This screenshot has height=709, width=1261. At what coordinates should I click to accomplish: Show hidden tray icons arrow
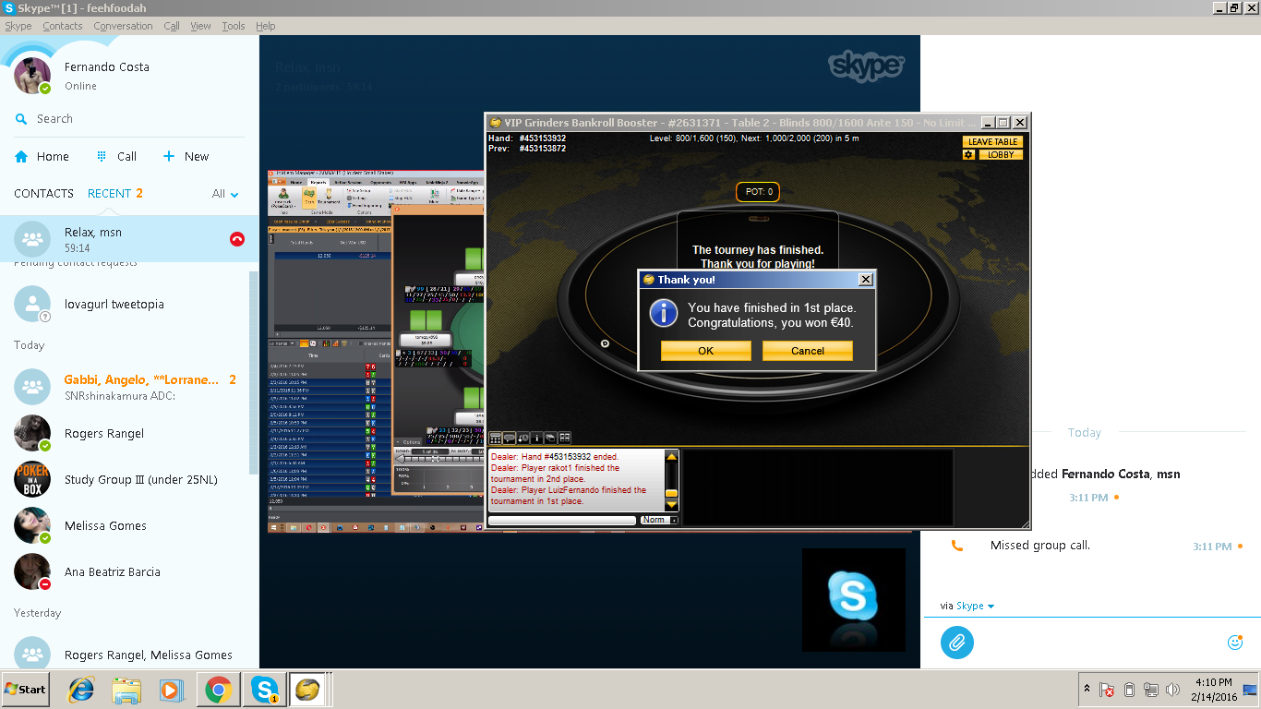pos(1087,689)
